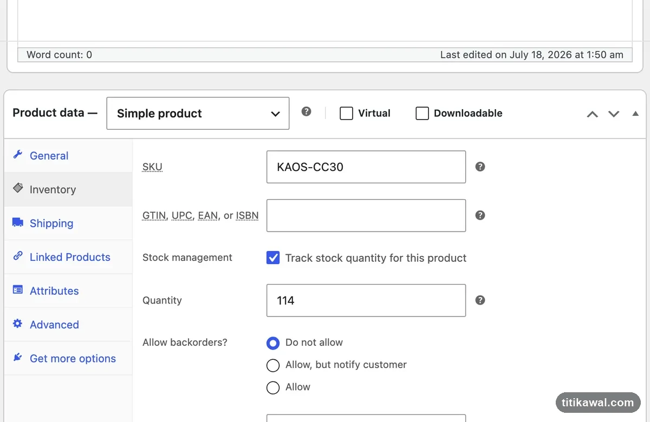Click "Track stock quantity for this product" label
This screenshot has width=650, height=422.
pos(376,258)
